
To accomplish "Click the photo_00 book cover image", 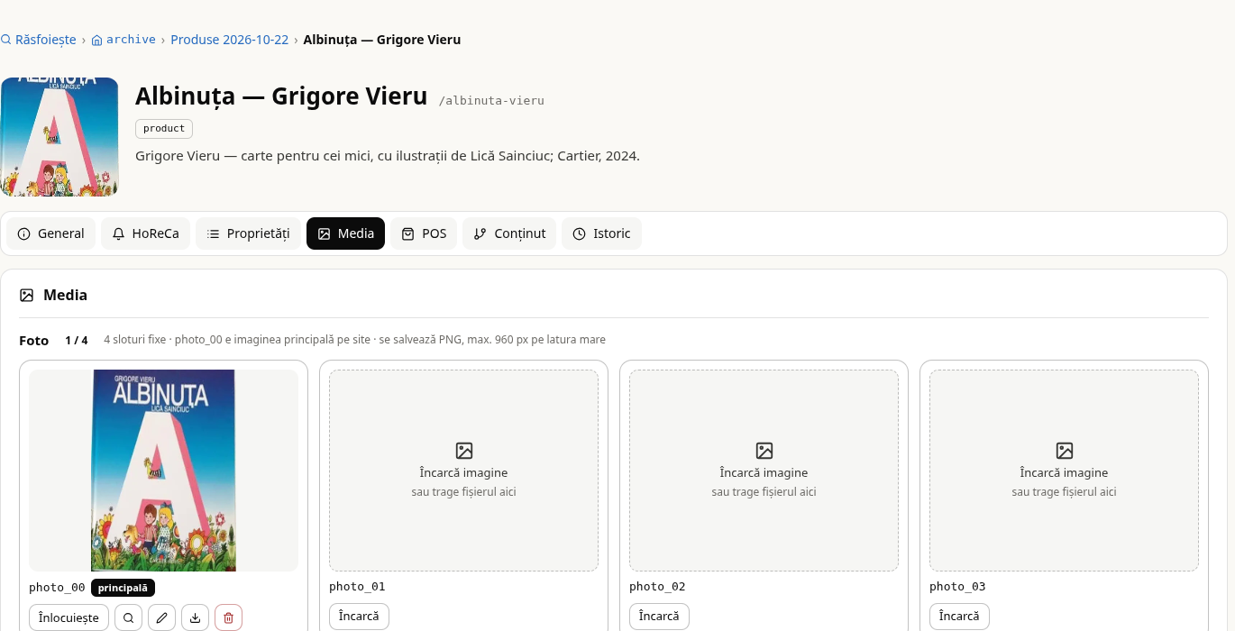I will (x=163, y=471).
